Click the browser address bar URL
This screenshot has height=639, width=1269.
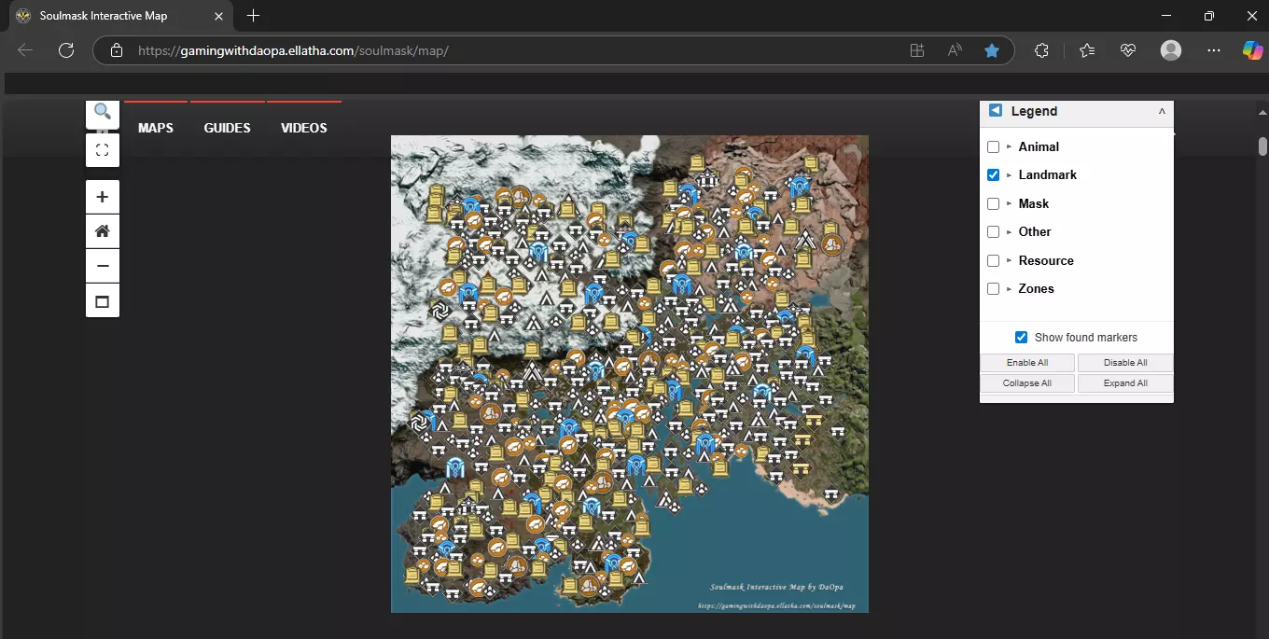[x=294, y=50]
